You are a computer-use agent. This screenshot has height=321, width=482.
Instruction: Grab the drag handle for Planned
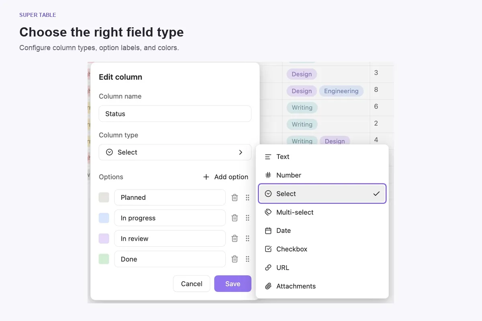247,197
